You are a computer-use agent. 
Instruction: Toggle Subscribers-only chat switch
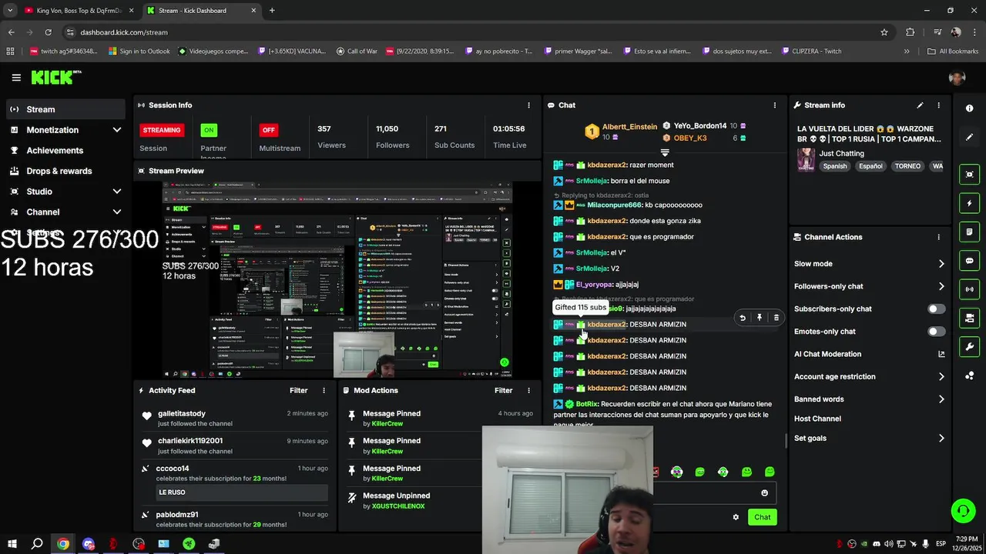pyautogui.click(x=936, y=309)
